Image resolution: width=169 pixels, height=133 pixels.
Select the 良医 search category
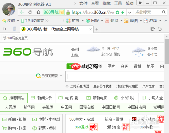point(124,66)
